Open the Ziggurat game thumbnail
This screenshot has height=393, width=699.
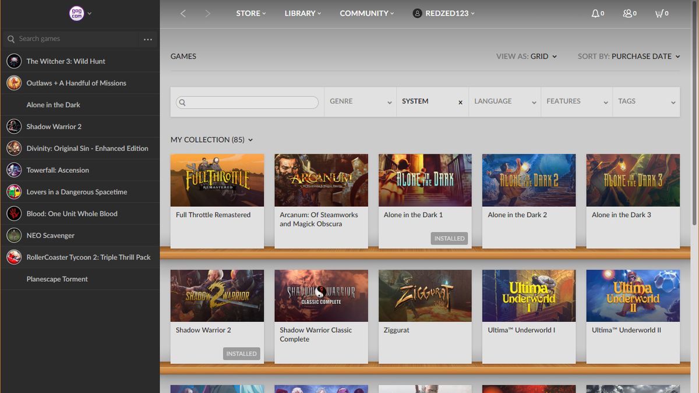pos(425,295)
